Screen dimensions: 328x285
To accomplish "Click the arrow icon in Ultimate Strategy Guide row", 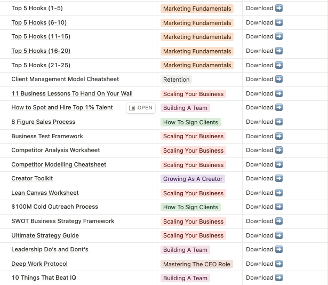I will click(279, 235).
